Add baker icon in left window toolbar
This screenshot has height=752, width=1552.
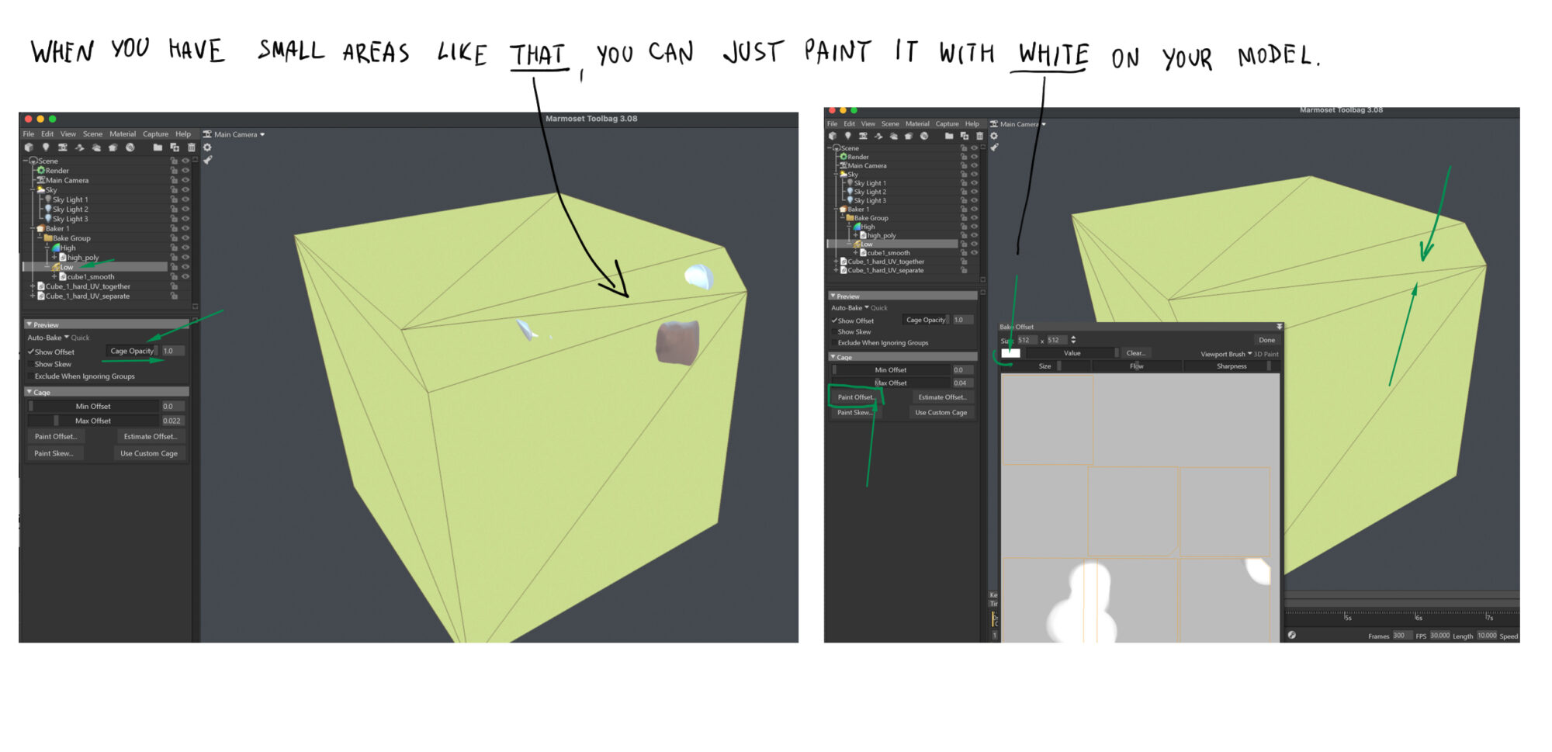click(113, 147)
